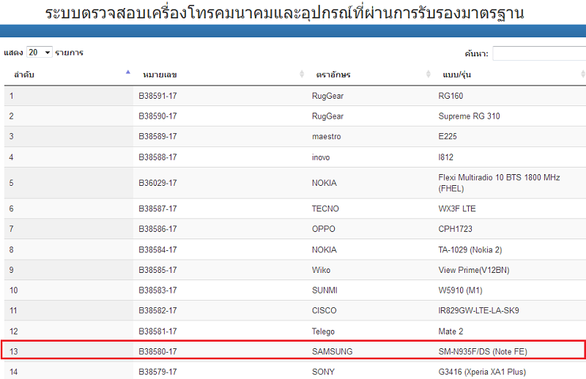Click the NOKIA brand in row 5
586x379 pixels.
tap(324, 183)
